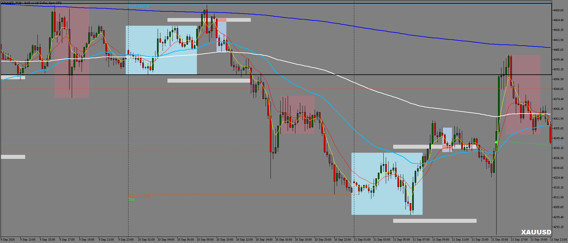Select the 11 Sep 13:00 time label
The height and width of the screenshot is (243, 568).
480,240
